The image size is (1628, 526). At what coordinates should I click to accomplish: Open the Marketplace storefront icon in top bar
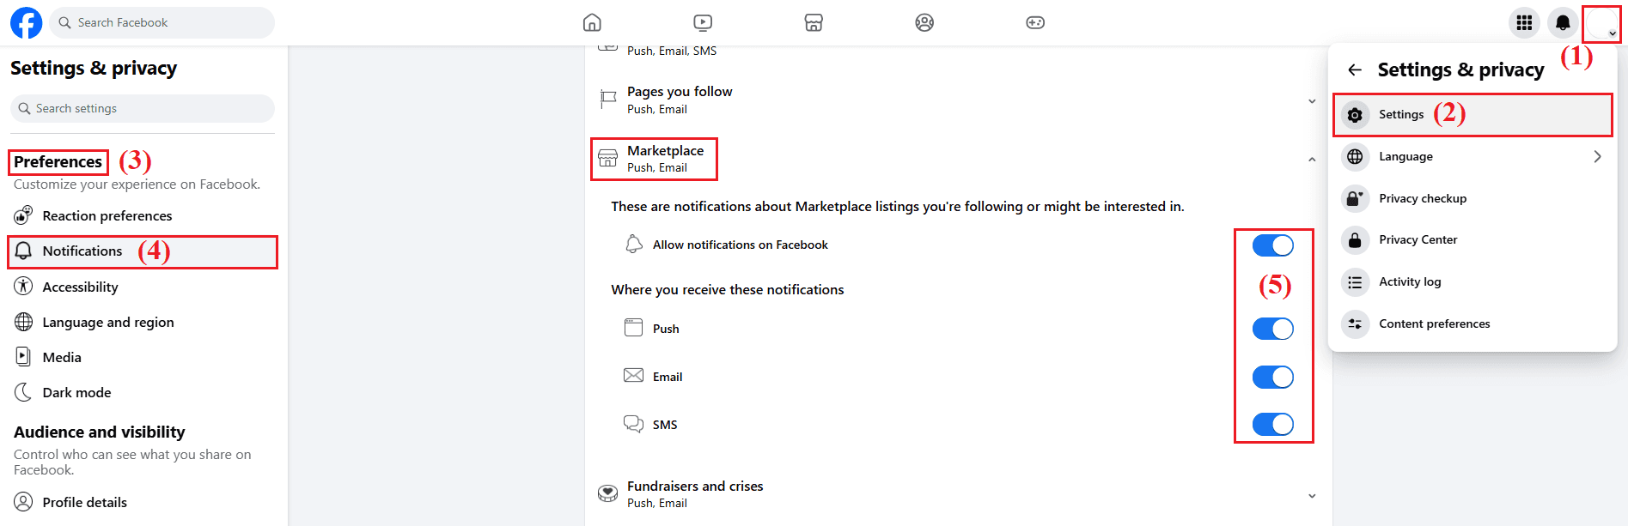point(814,22)
